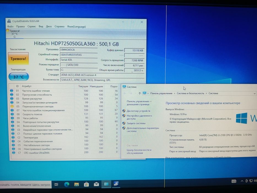Image resolution: width=257 pixels, height=193 pixels.
Task: Click the taskbar search box
Action: [x=26, y=185]
